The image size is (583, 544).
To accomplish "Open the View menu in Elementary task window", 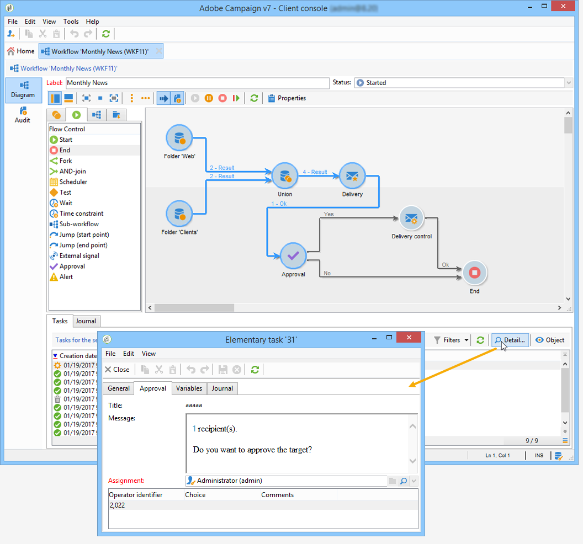I will point(149,353).
